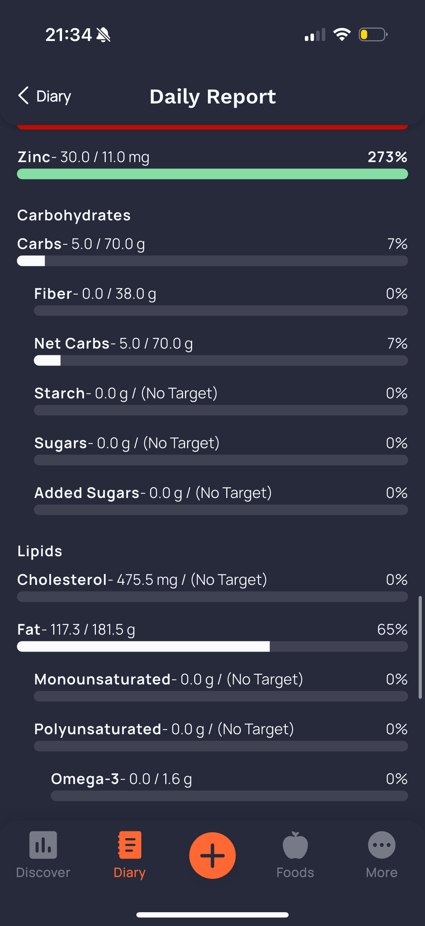This screenshot has height=926, width=425.
Task: Tap the silent bell icon
Action: (x=103, y=35)
